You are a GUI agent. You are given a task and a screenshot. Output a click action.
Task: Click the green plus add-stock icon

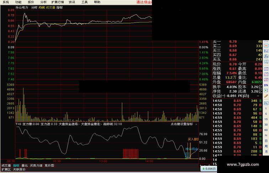[266, 91]
